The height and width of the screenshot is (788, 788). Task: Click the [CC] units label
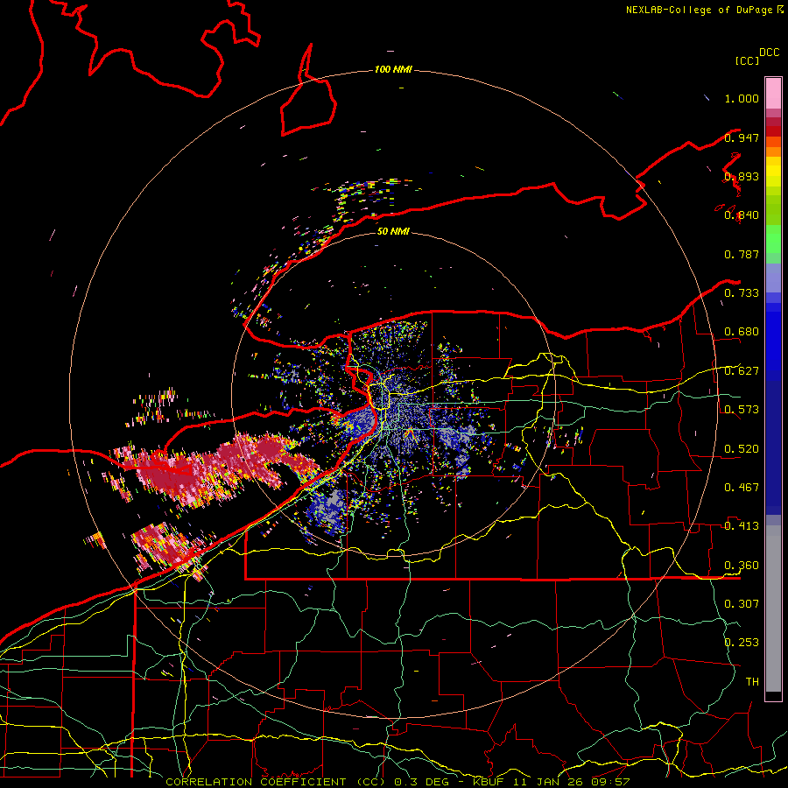click(x=748, y=60)
